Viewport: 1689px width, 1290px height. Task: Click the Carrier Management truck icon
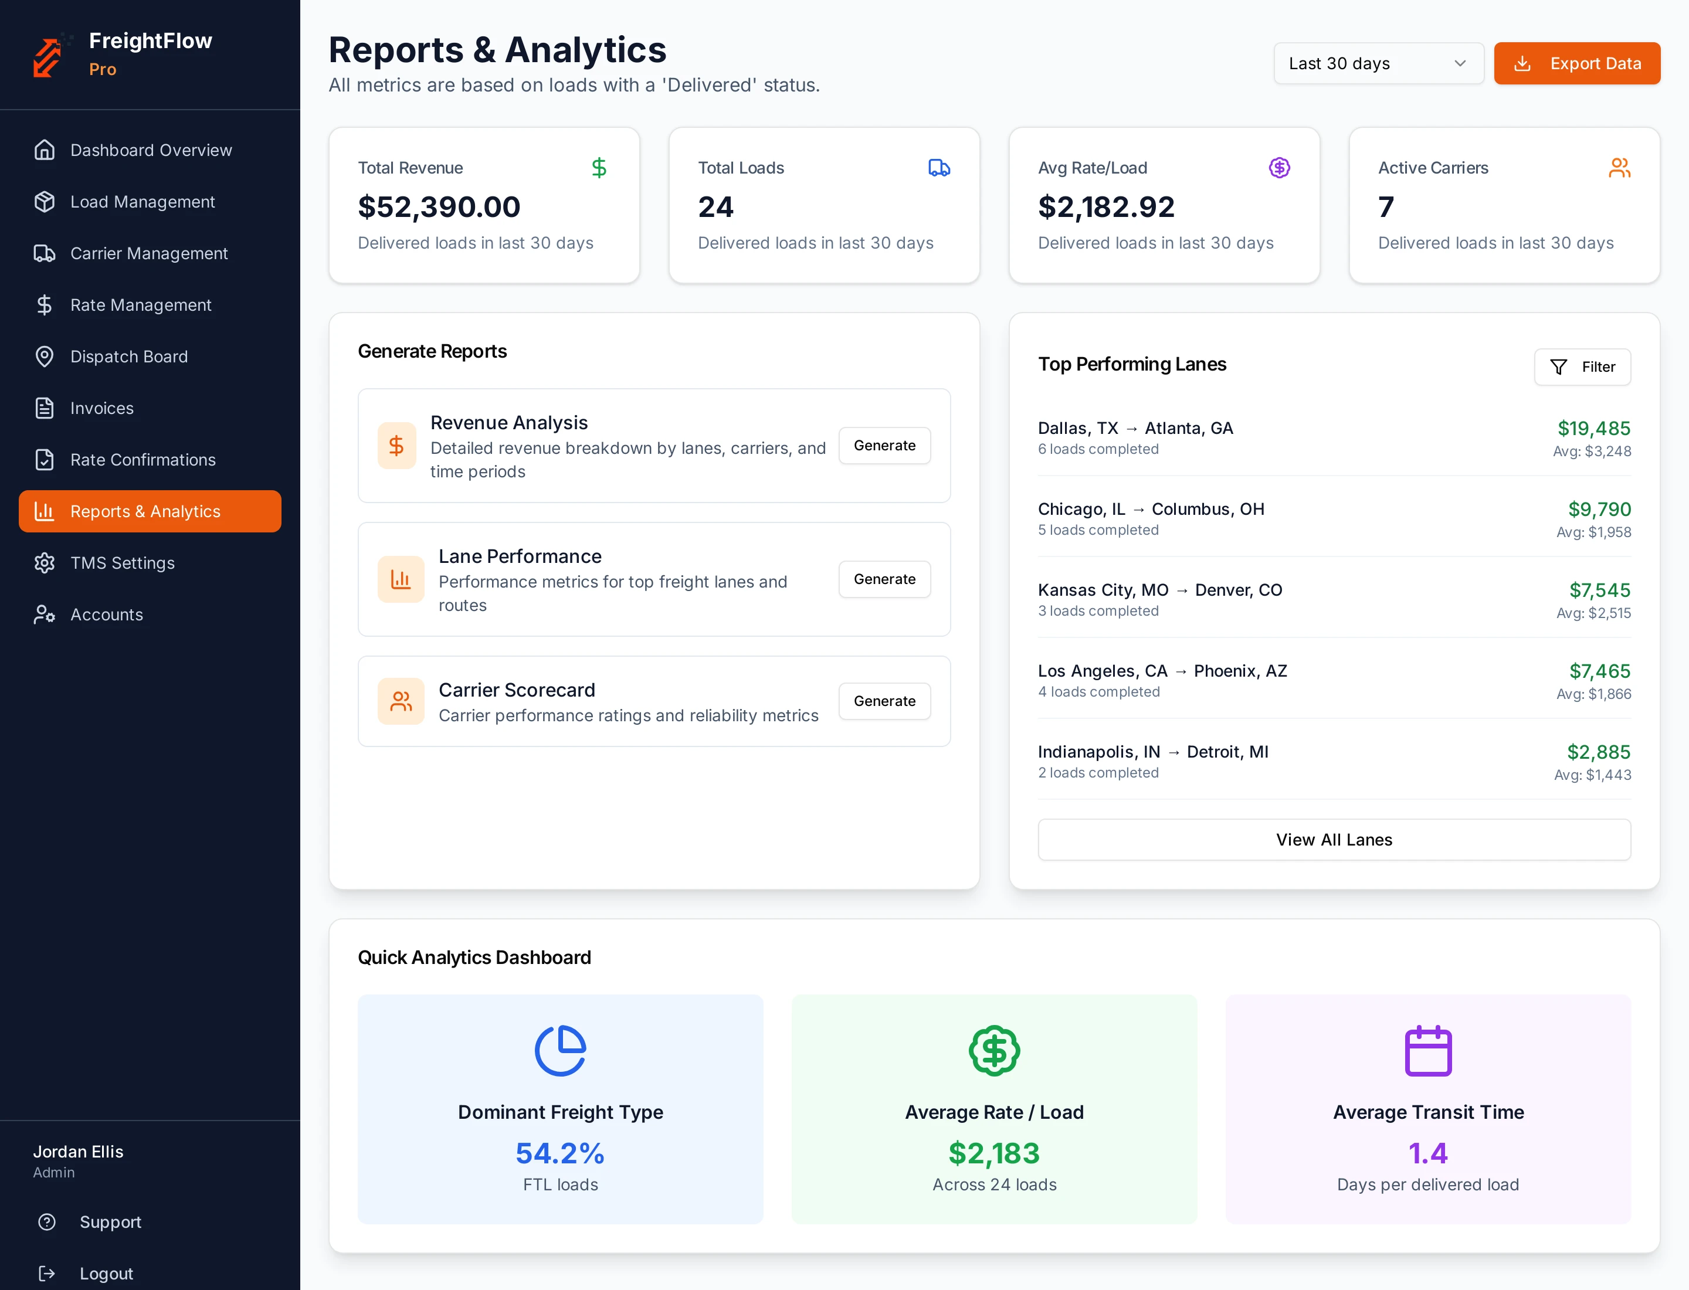45,253
